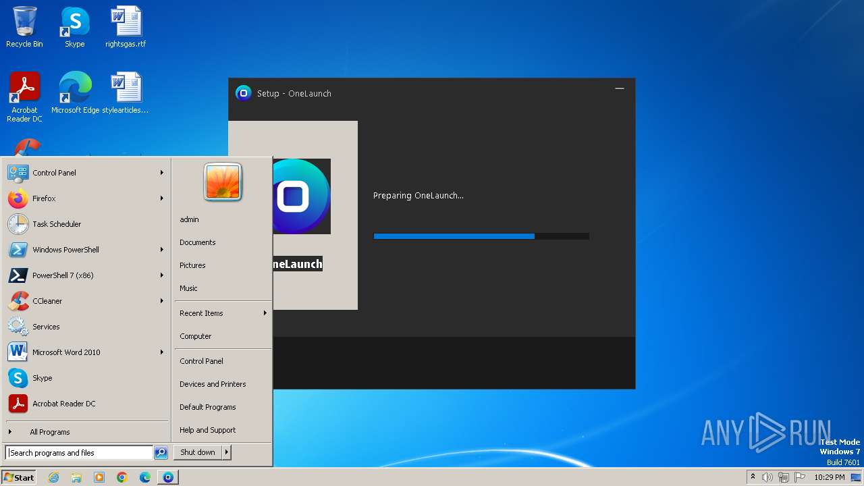Viewport: 864px width, 486px height.
Task: Expand Windows PowerShell jump list arrow
Action: click(x=162, y=250)
